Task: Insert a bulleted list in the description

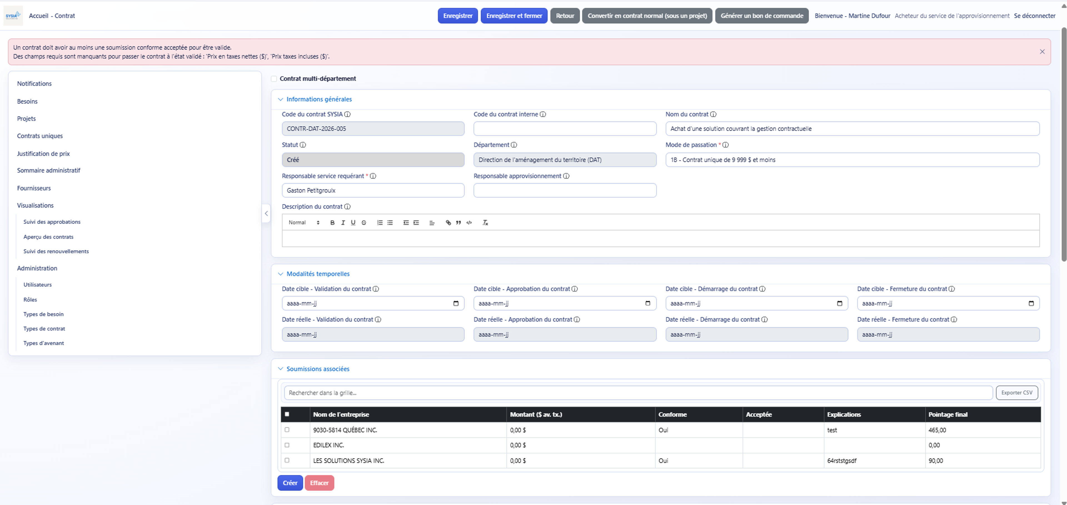Action: coord(390,223)
